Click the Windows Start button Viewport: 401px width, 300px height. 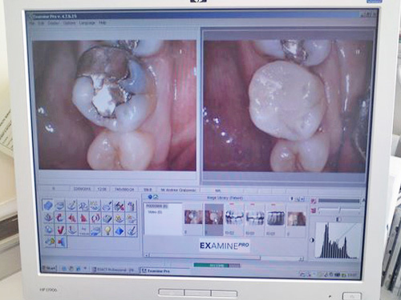click(49, 268)
